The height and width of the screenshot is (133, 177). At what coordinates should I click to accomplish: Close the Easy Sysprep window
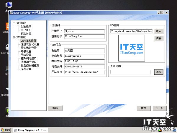(x=166, y=12)
